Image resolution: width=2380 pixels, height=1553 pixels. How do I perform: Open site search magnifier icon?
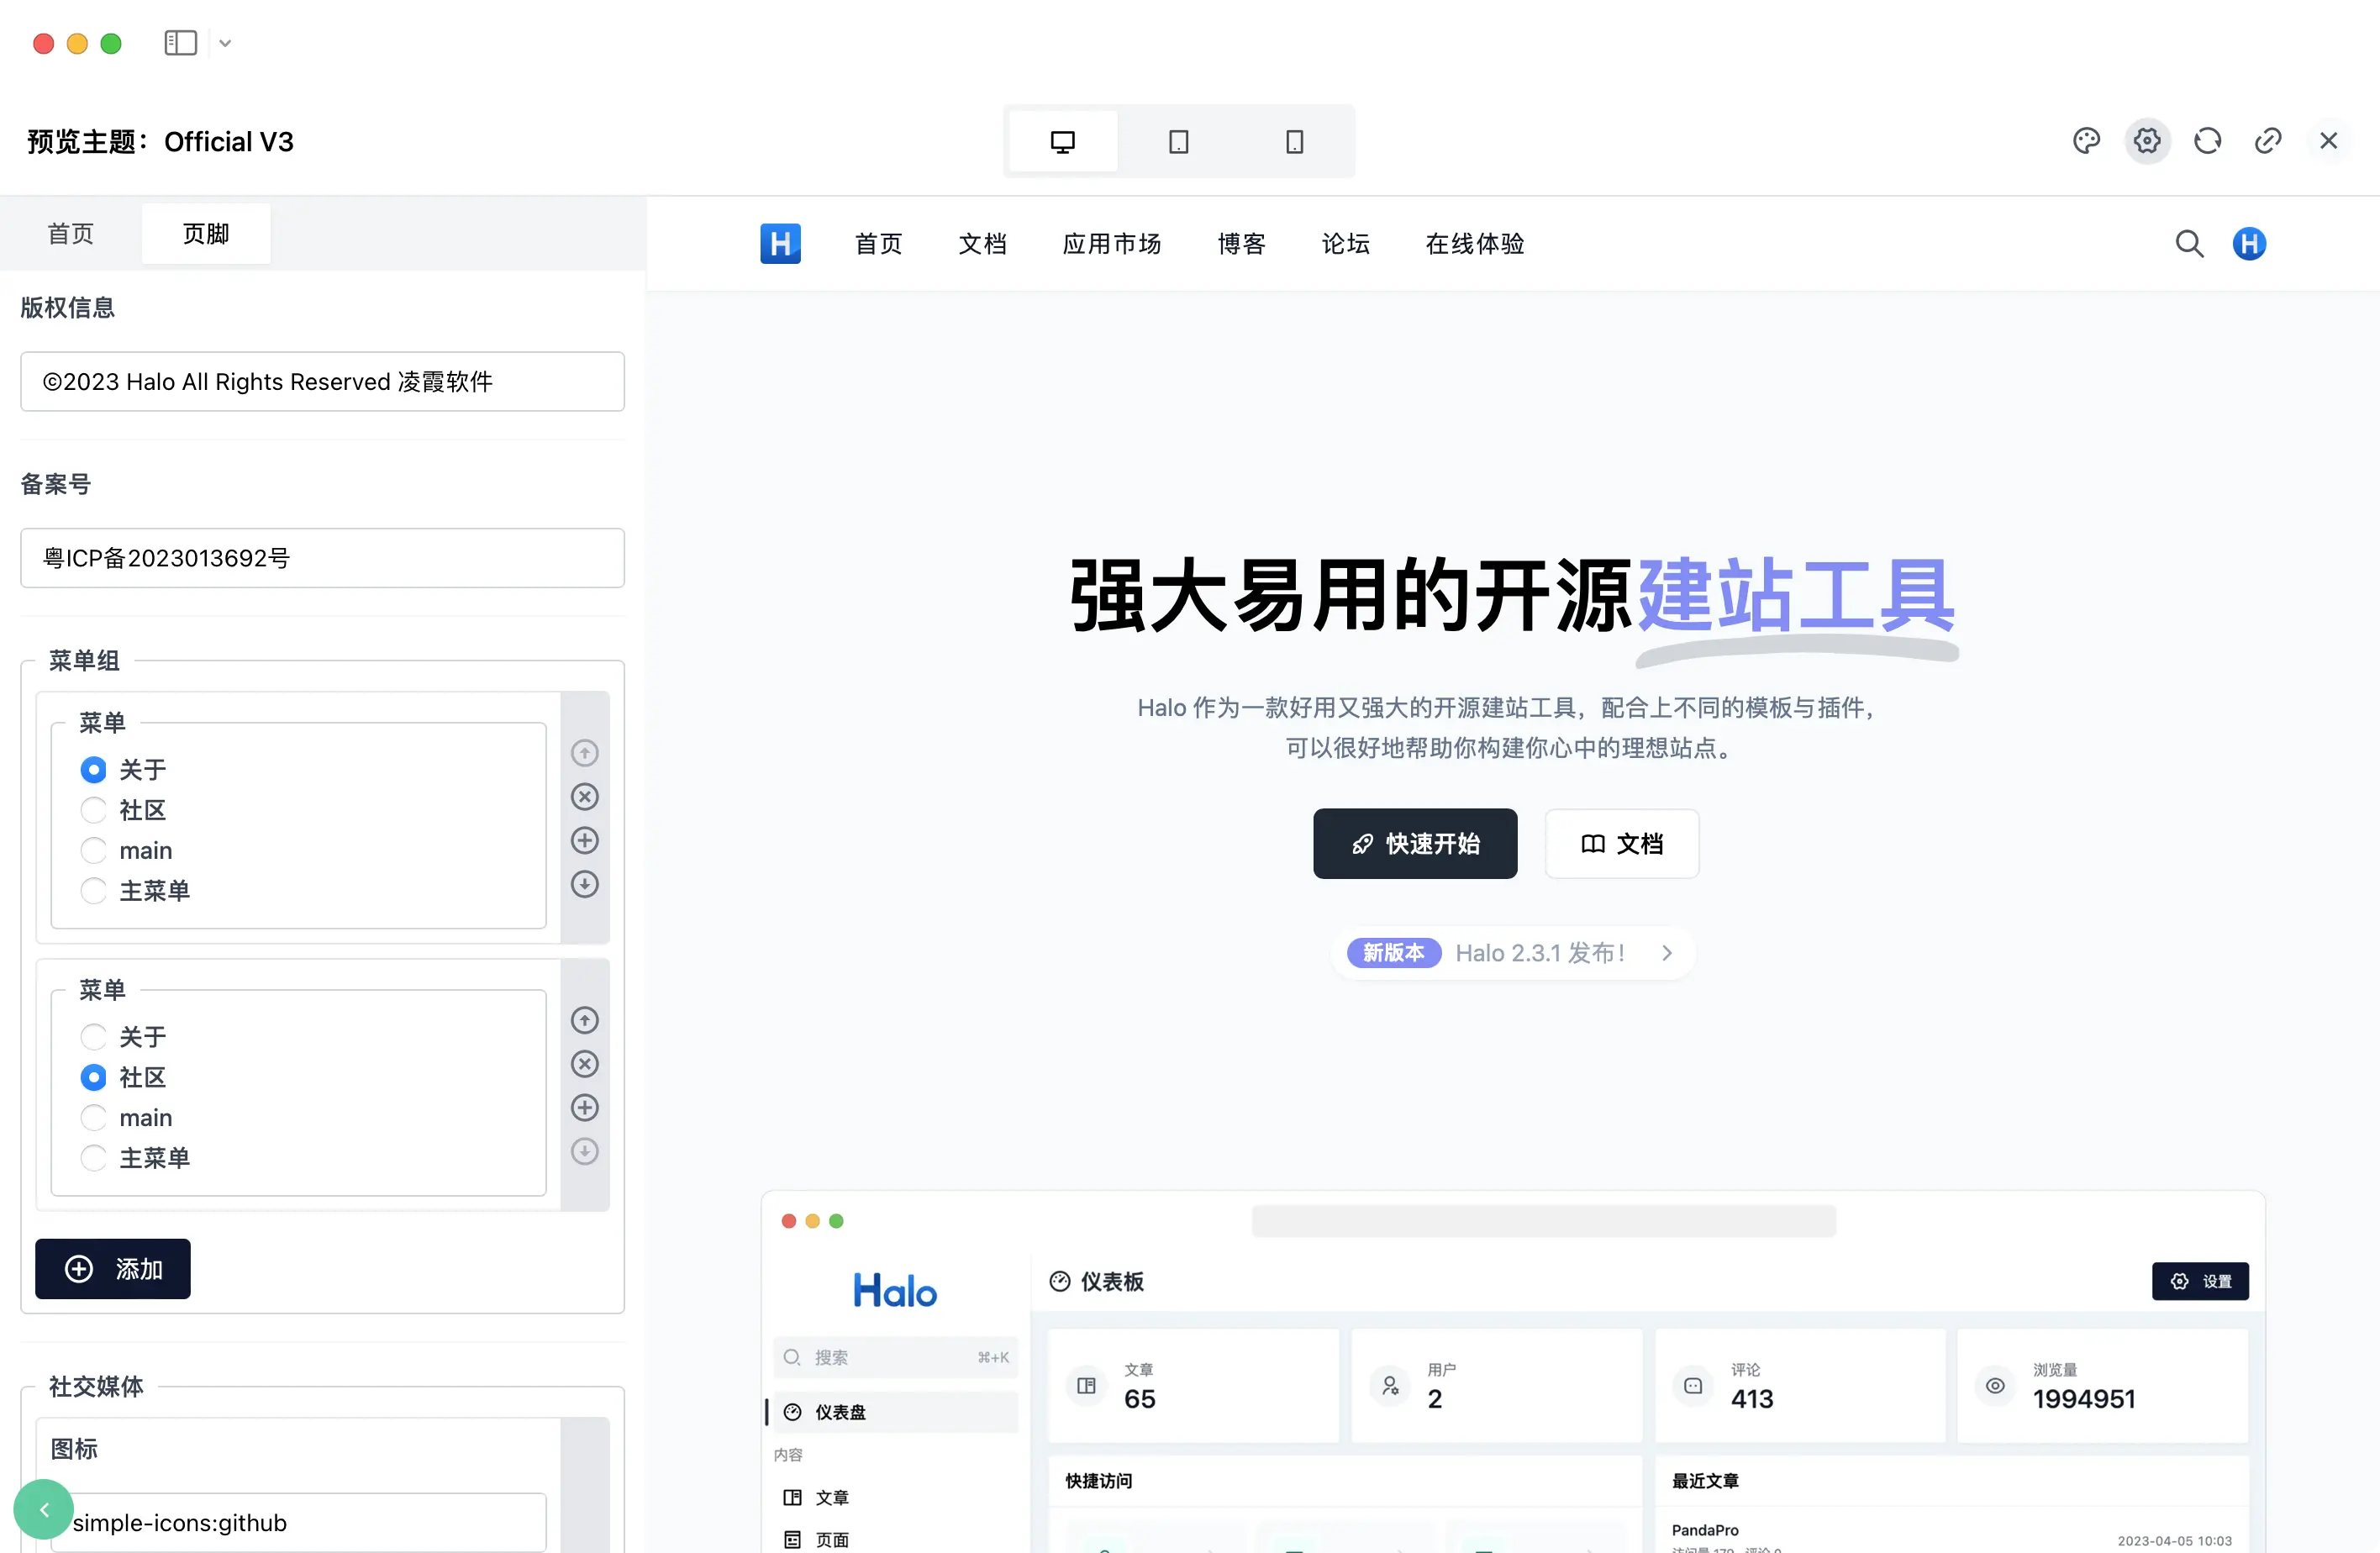pos(2189,244)
